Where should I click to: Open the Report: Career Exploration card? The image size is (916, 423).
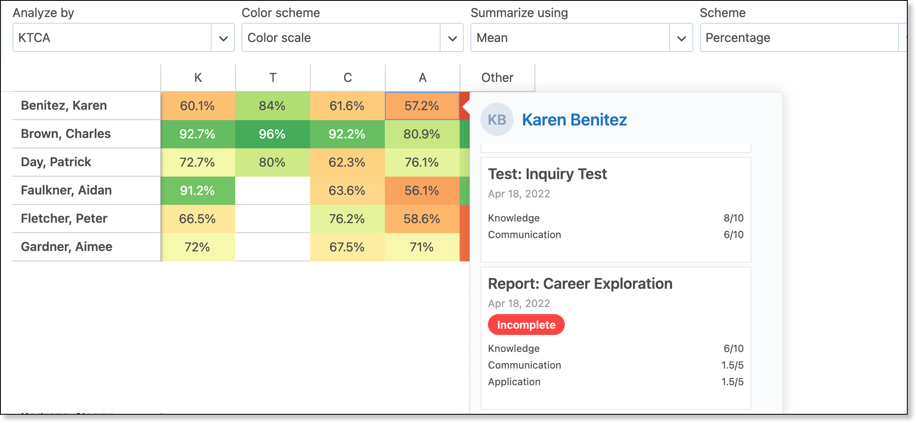coord(616,338)
